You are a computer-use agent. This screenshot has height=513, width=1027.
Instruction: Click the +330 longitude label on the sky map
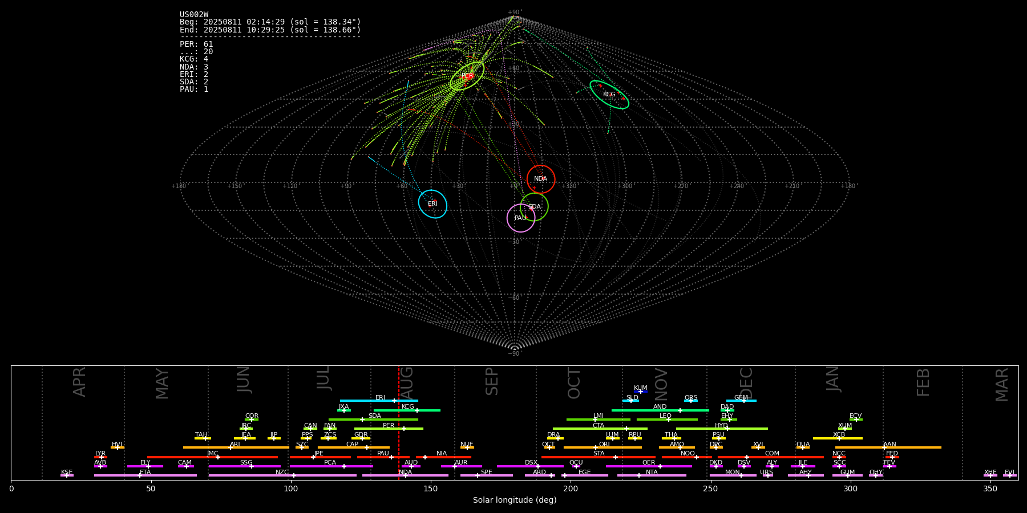point(569,186)
